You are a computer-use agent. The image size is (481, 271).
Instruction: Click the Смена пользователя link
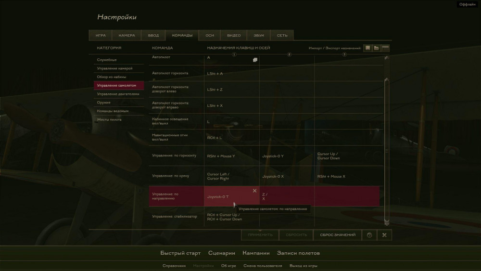(x=263, y=266)
